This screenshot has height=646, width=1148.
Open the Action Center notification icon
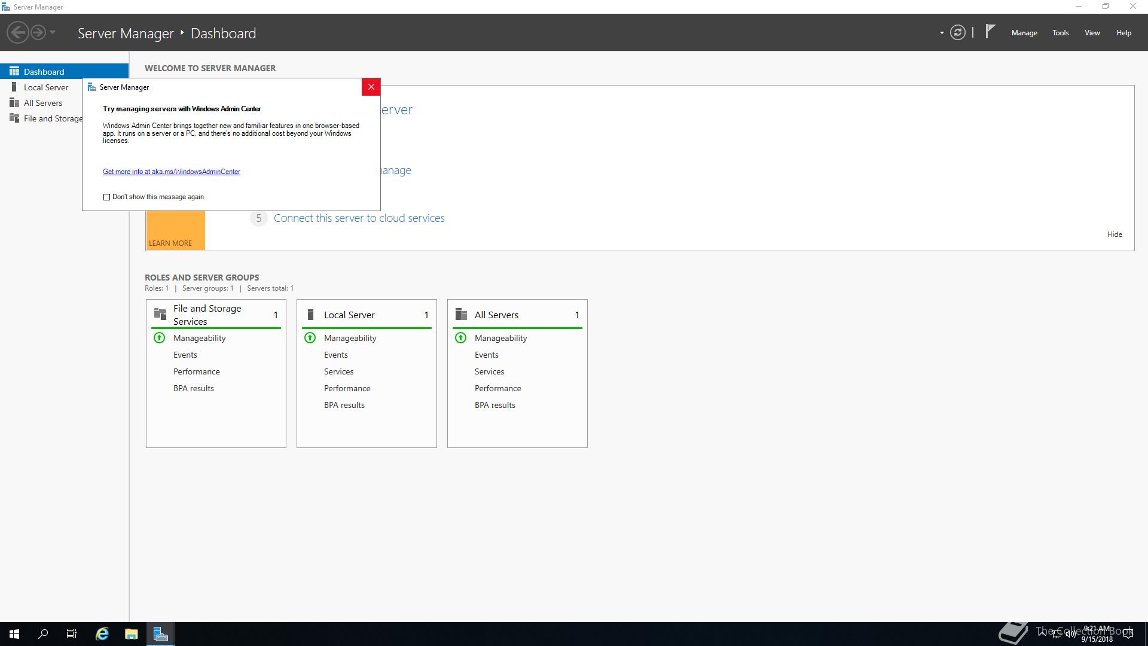point(1128,635)
